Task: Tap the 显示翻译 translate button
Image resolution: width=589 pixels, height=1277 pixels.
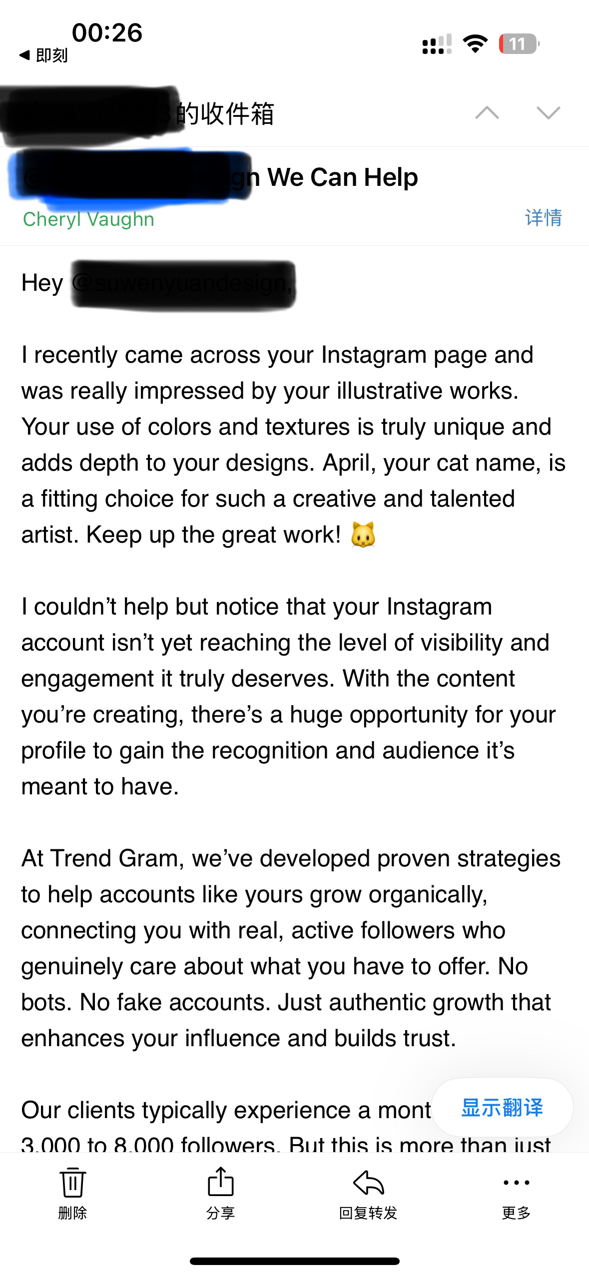Action: (502, 1108)
